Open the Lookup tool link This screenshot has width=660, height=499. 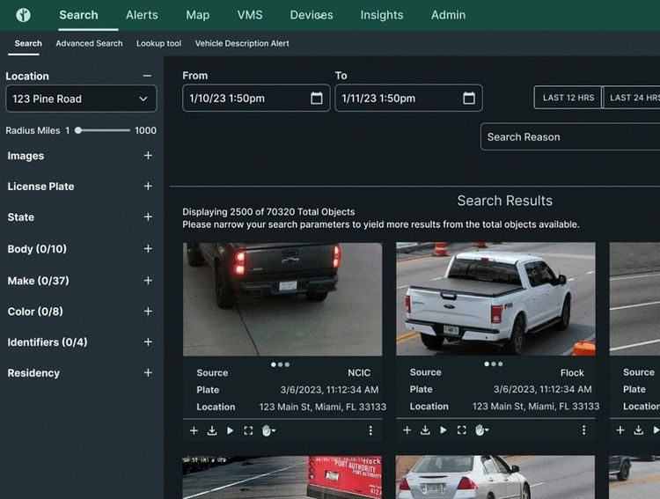(x=158, y=43)
